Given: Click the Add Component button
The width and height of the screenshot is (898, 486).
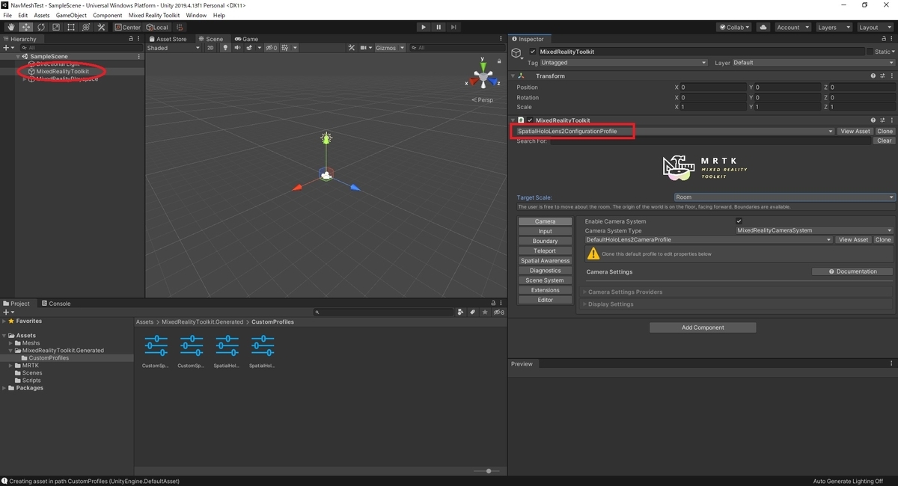Looking at the screenshot, I should click(x=703, y=327).
